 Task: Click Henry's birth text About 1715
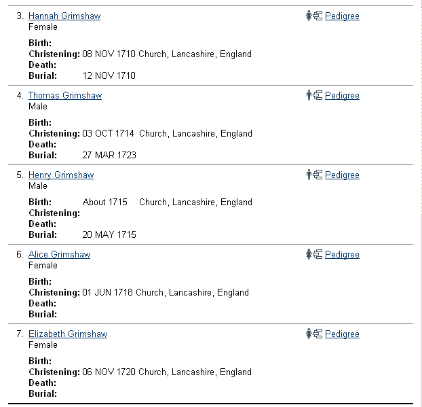[105, 202]
